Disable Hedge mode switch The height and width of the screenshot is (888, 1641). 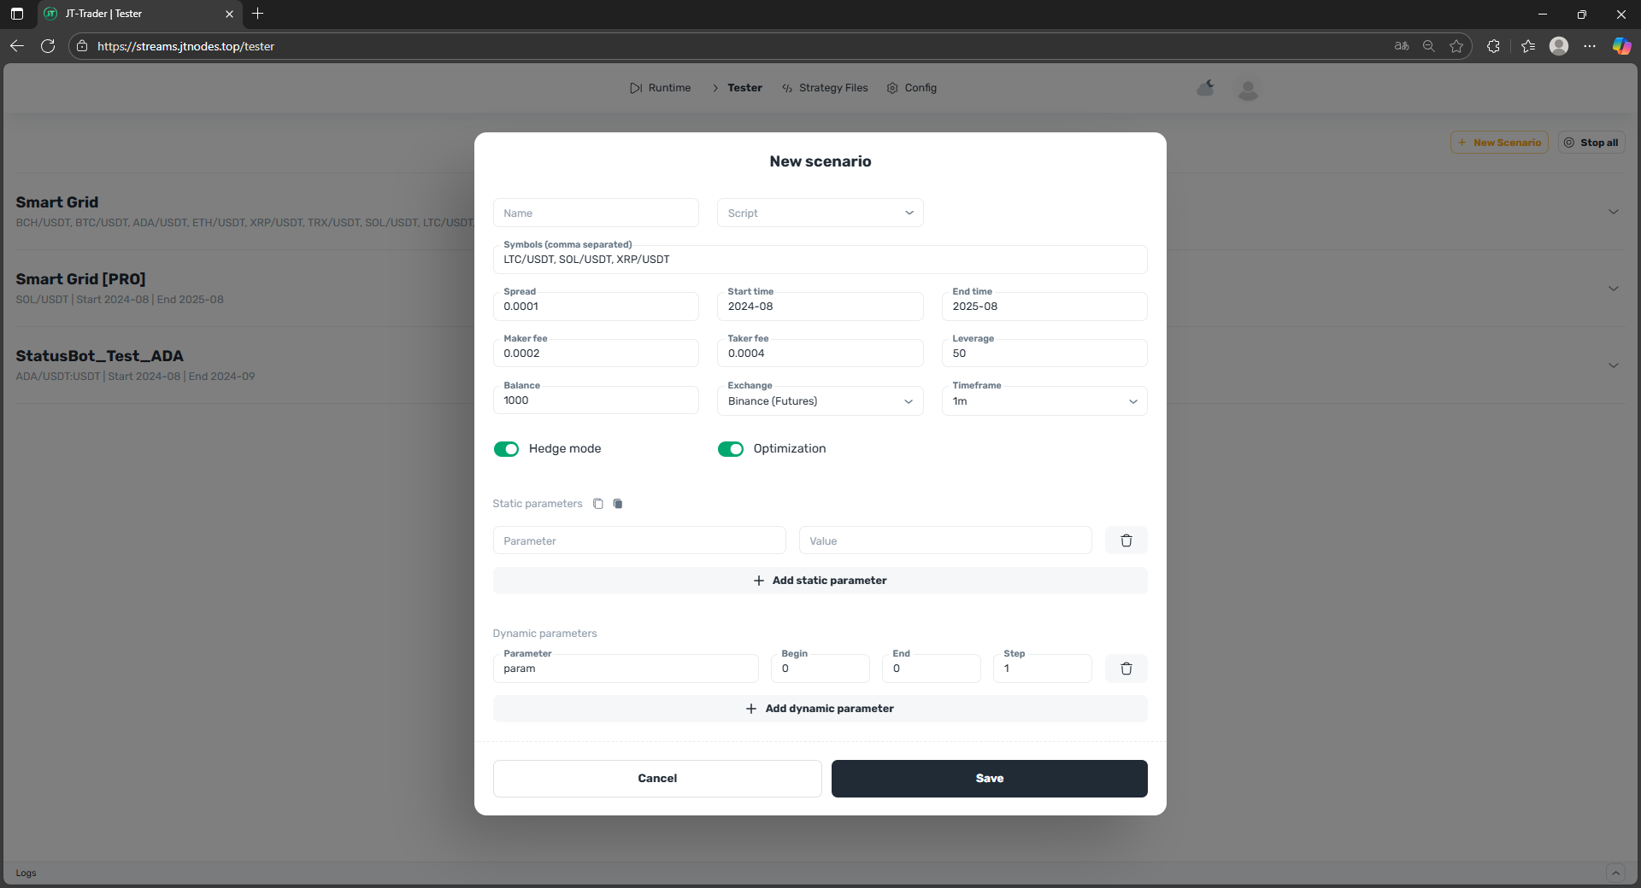tap(506, 449)
